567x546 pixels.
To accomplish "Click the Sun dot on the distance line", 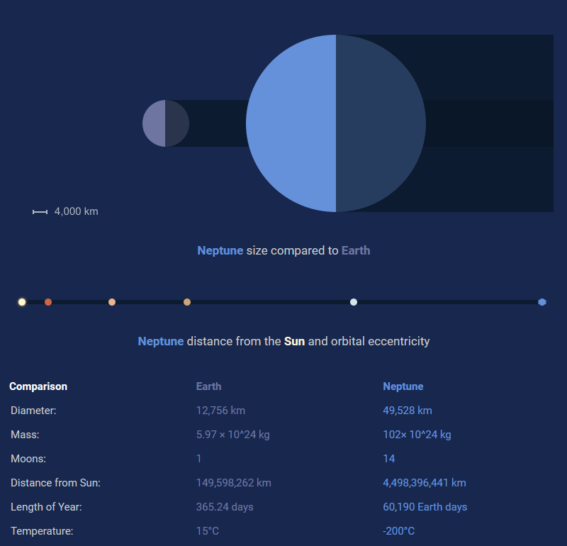I will coord(22,302).
